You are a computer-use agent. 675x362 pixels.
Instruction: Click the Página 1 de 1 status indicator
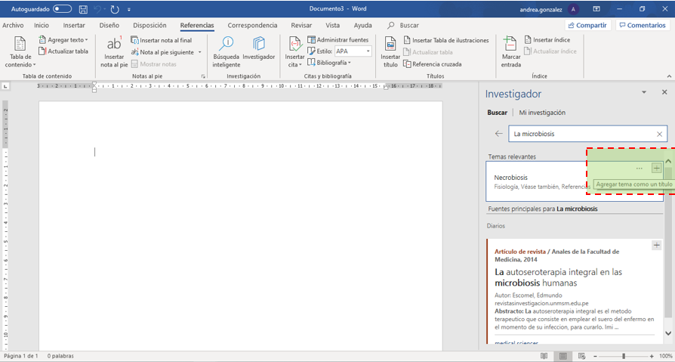click(x=21, y=356)
